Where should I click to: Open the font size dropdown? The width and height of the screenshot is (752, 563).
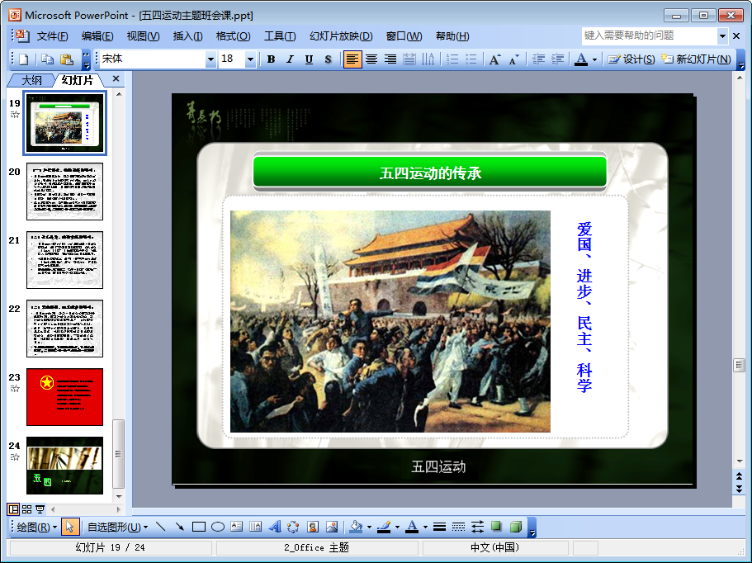coord(250,59)
